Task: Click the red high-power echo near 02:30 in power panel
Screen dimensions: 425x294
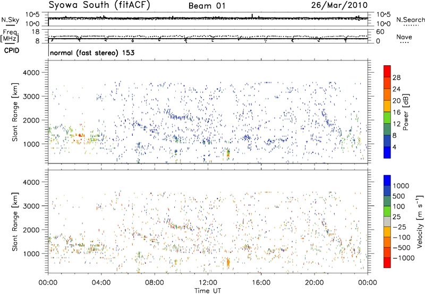Action: point(80,135)
